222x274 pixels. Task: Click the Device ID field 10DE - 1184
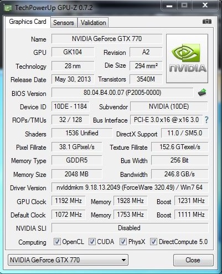(x=70, y=106)
